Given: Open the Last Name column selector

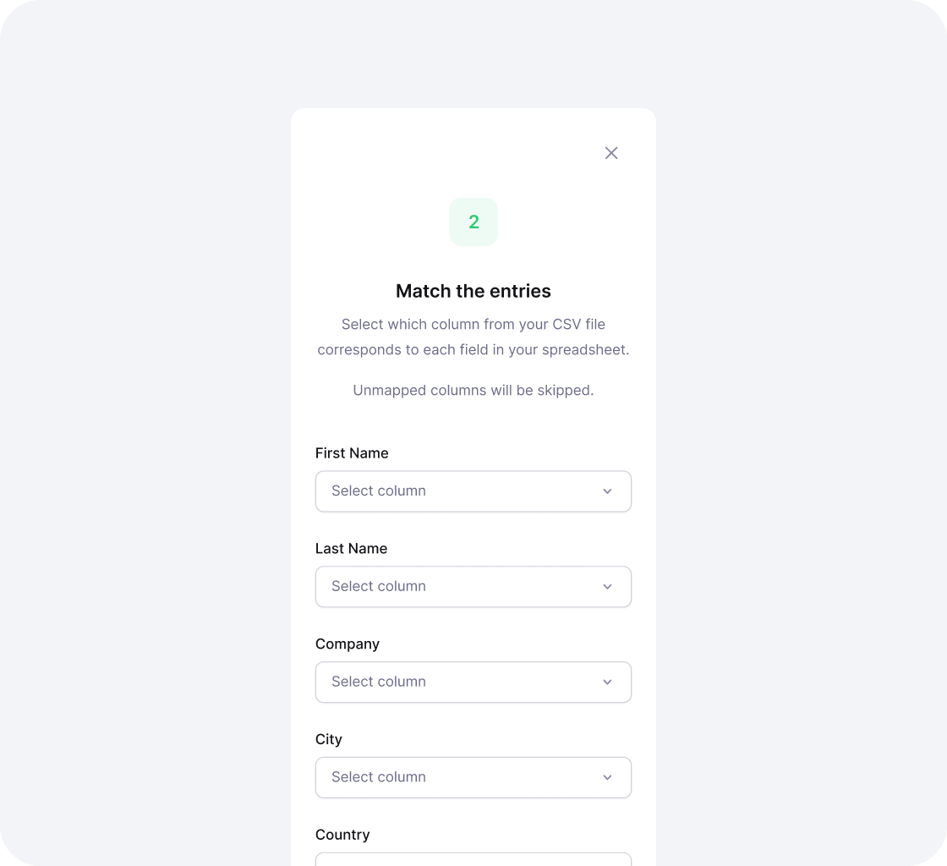Looking at the screenshot, I should point(473,587).
